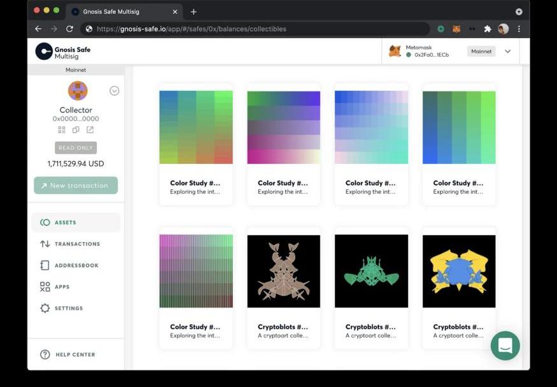Expand the Metamask wallet details dropdown

pos(507,51)
